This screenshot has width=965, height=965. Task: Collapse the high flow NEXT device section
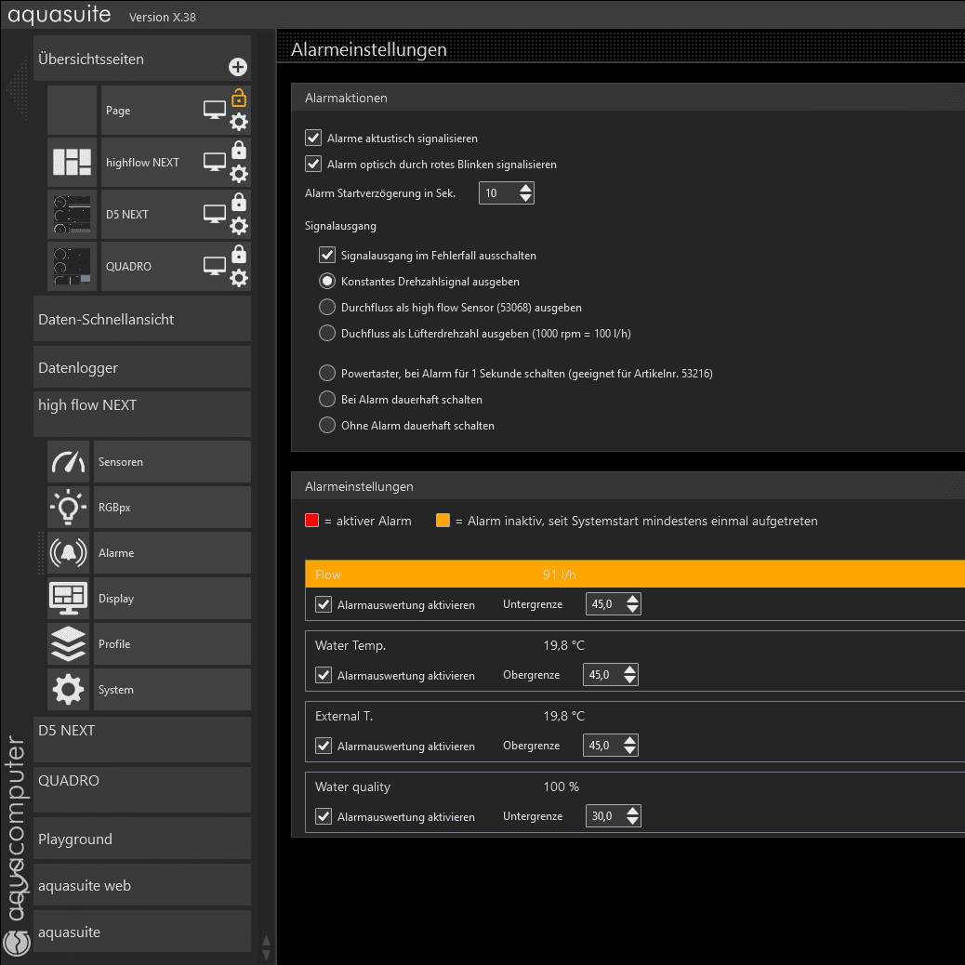[x=142, y=414]
